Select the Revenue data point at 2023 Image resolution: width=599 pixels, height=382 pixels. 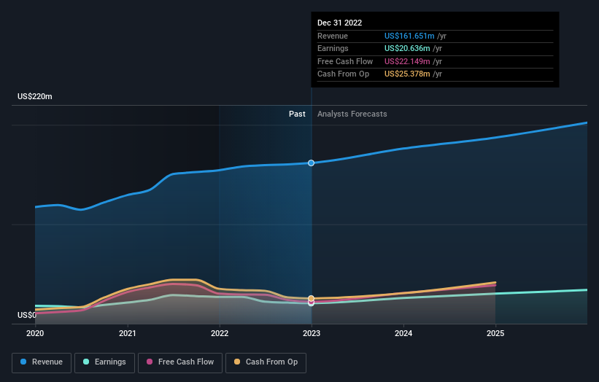tap(312, 163)
